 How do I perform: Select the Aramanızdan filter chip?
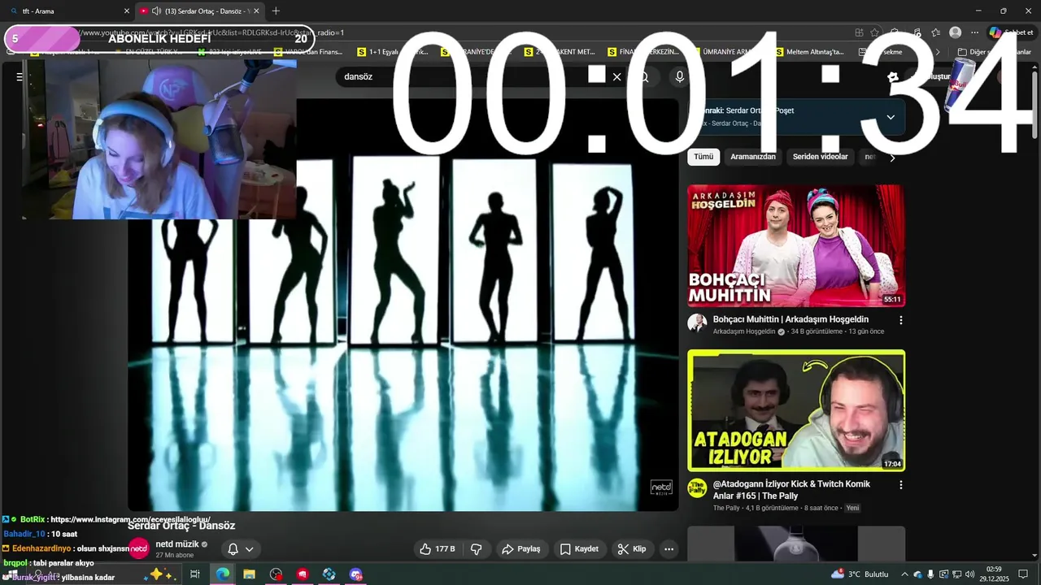point(753,157)
